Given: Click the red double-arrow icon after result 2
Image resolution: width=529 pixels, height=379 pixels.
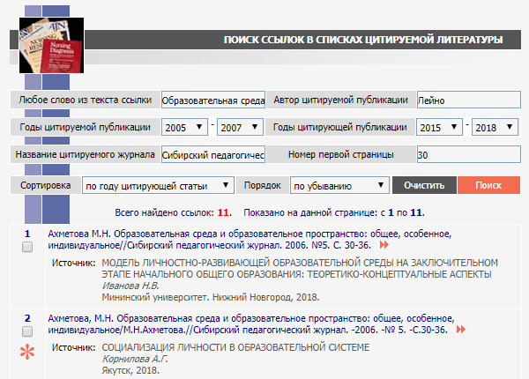Looking at the screenshot, I should tap(460, 329).
